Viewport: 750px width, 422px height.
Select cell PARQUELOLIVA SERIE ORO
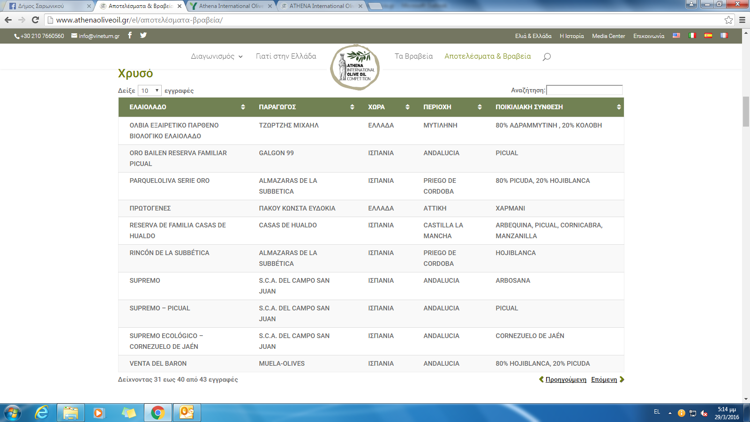click(x=183, y=186)
